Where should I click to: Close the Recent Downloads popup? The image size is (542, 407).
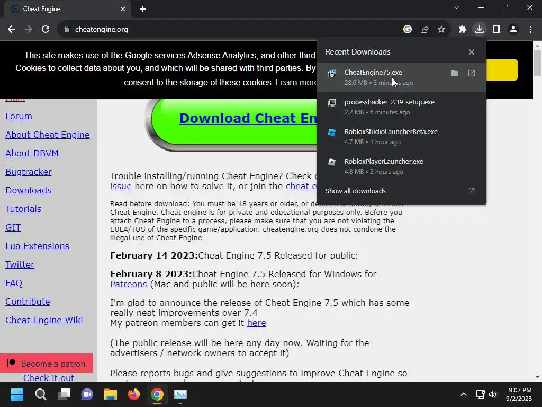pos(472,52)
